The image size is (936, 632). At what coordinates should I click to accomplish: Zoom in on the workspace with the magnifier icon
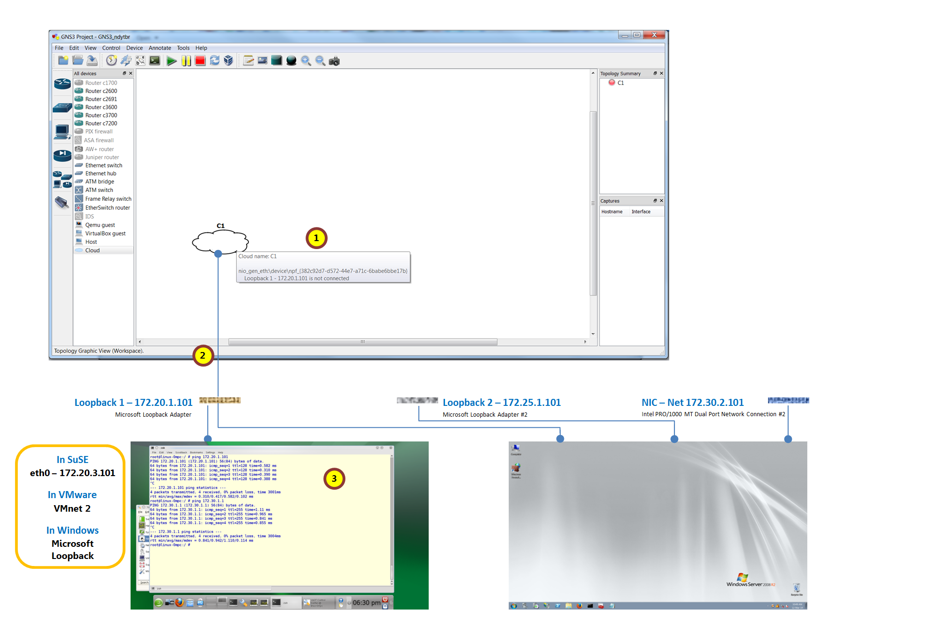[307, 60]
